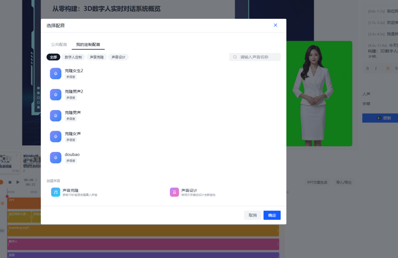Image resolution: width=398 pixels, height=258 pixels.
Task: Select the [0.0s-1.7s] script segment
Action: [x=383, y=11]
